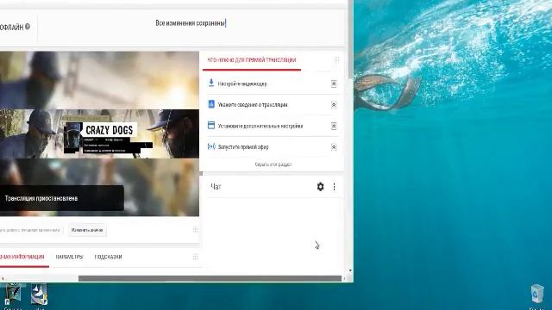Screen dimensions: 552x310
Task: Click drag handle of the info tabs panel
Action: pyautogui.click(x=195, y=257)
